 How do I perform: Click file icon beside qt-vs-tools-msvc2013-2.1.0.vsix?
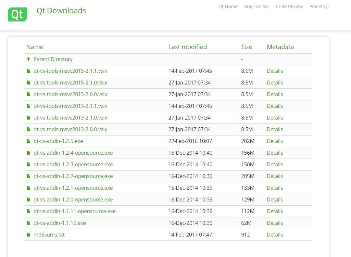click(29, 117)
